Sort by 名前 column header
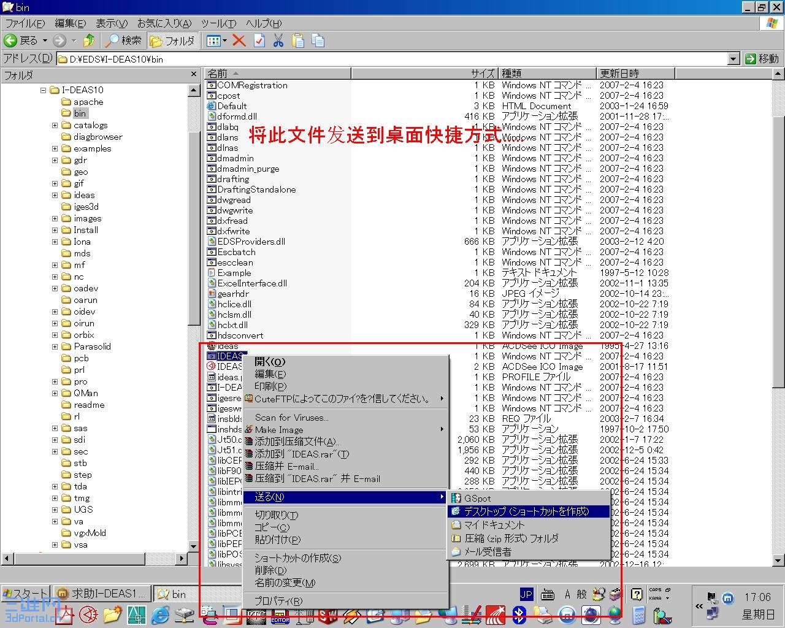 click(278, 74)
